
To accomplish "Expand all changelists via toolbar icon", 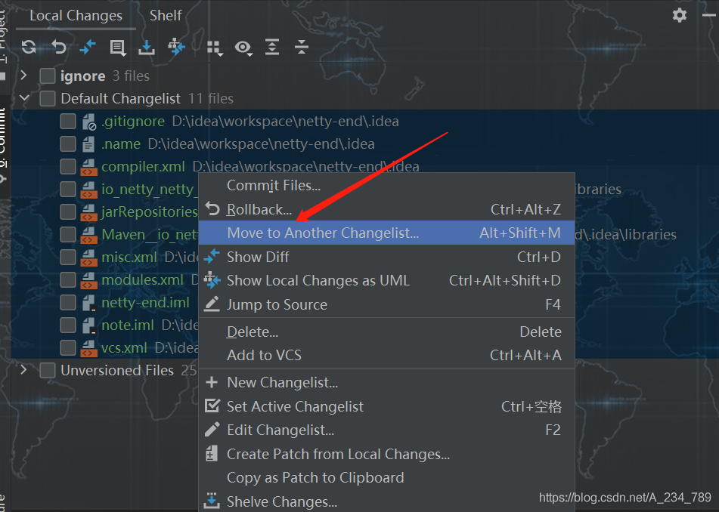I will (x=272, y=47).
